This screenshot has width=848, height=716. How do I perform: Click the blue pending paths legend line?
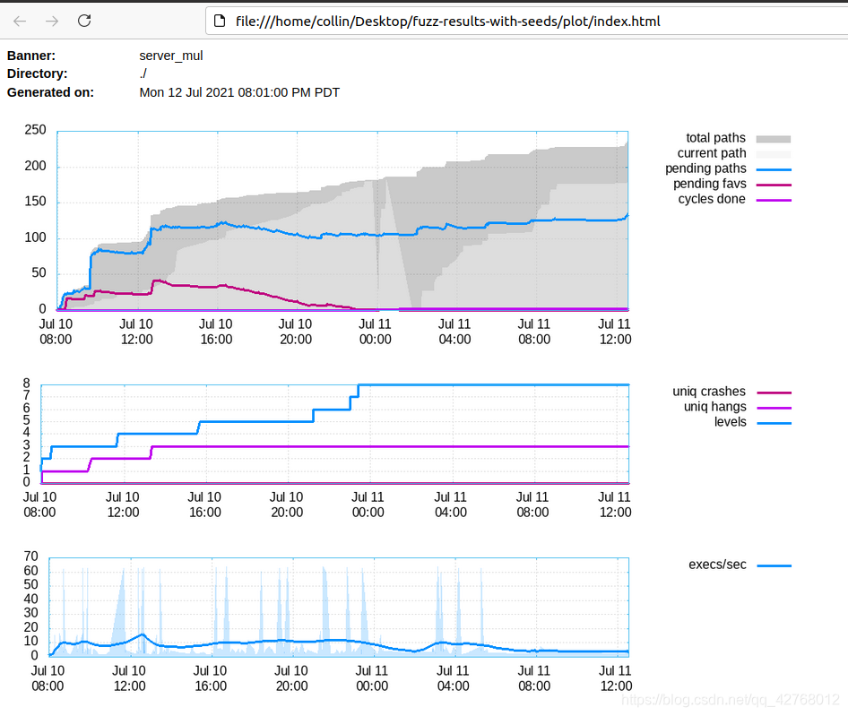(x=774, y=169)
